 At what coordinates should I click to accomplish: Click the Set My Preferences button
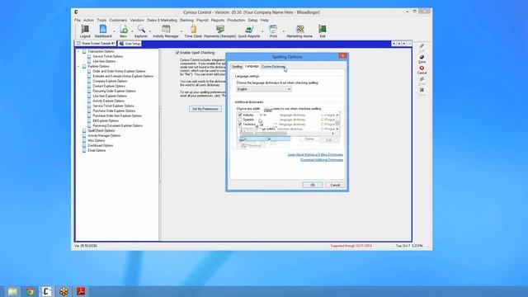coord(205,109)
